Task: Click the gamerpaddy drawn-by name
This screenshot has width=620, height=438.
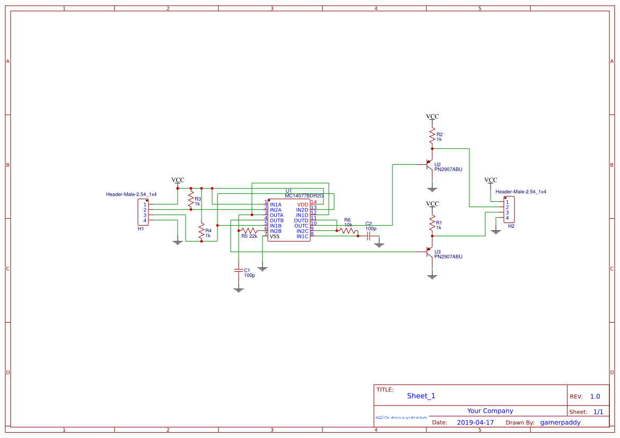Action: pos(560,422)
